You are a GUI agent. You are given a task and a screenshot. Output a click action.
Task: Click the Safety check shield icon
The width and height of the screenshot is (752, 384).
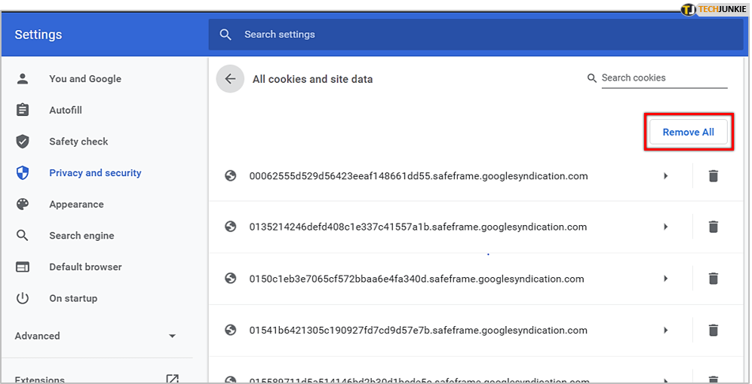pos(23,142)
